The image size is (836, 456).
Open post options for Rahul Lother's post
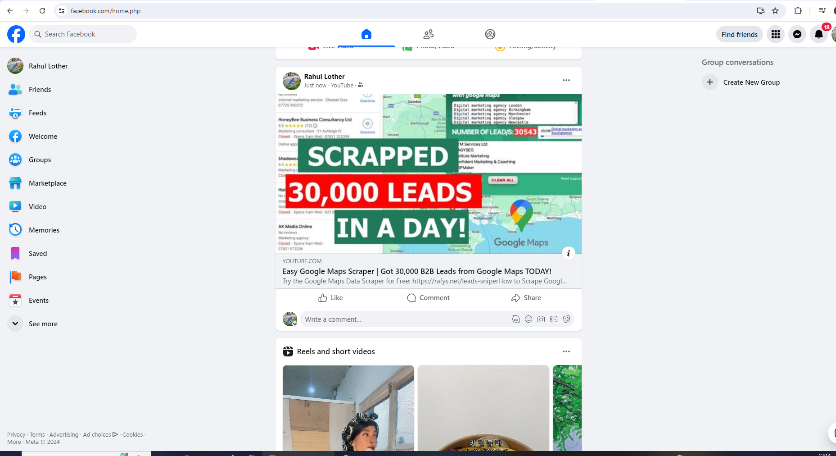tap(566, 80)
